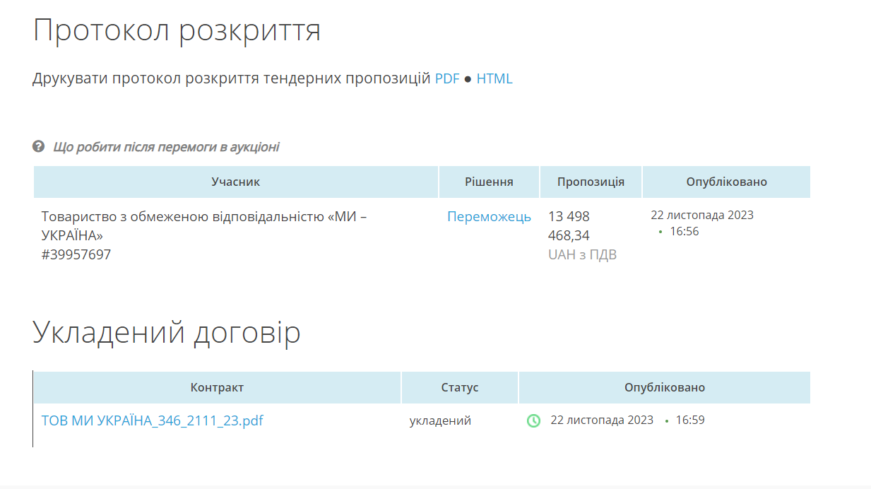Viewport: 871px width, 489px height.
Task: Click the 'Контракт' column header
Action: (x=217, y=387)
